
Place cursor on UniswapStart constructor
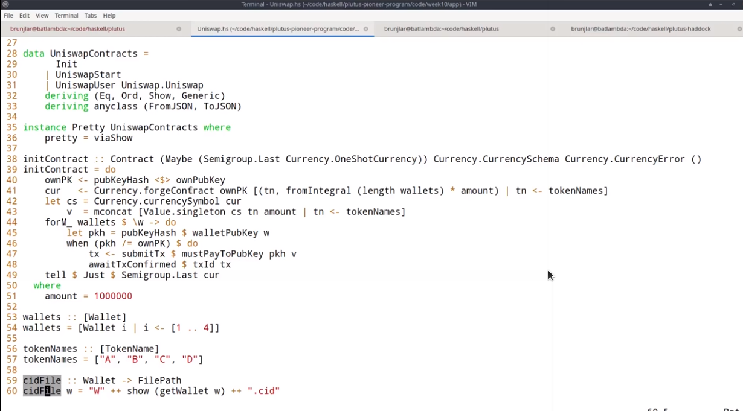[x=88, y=75]
